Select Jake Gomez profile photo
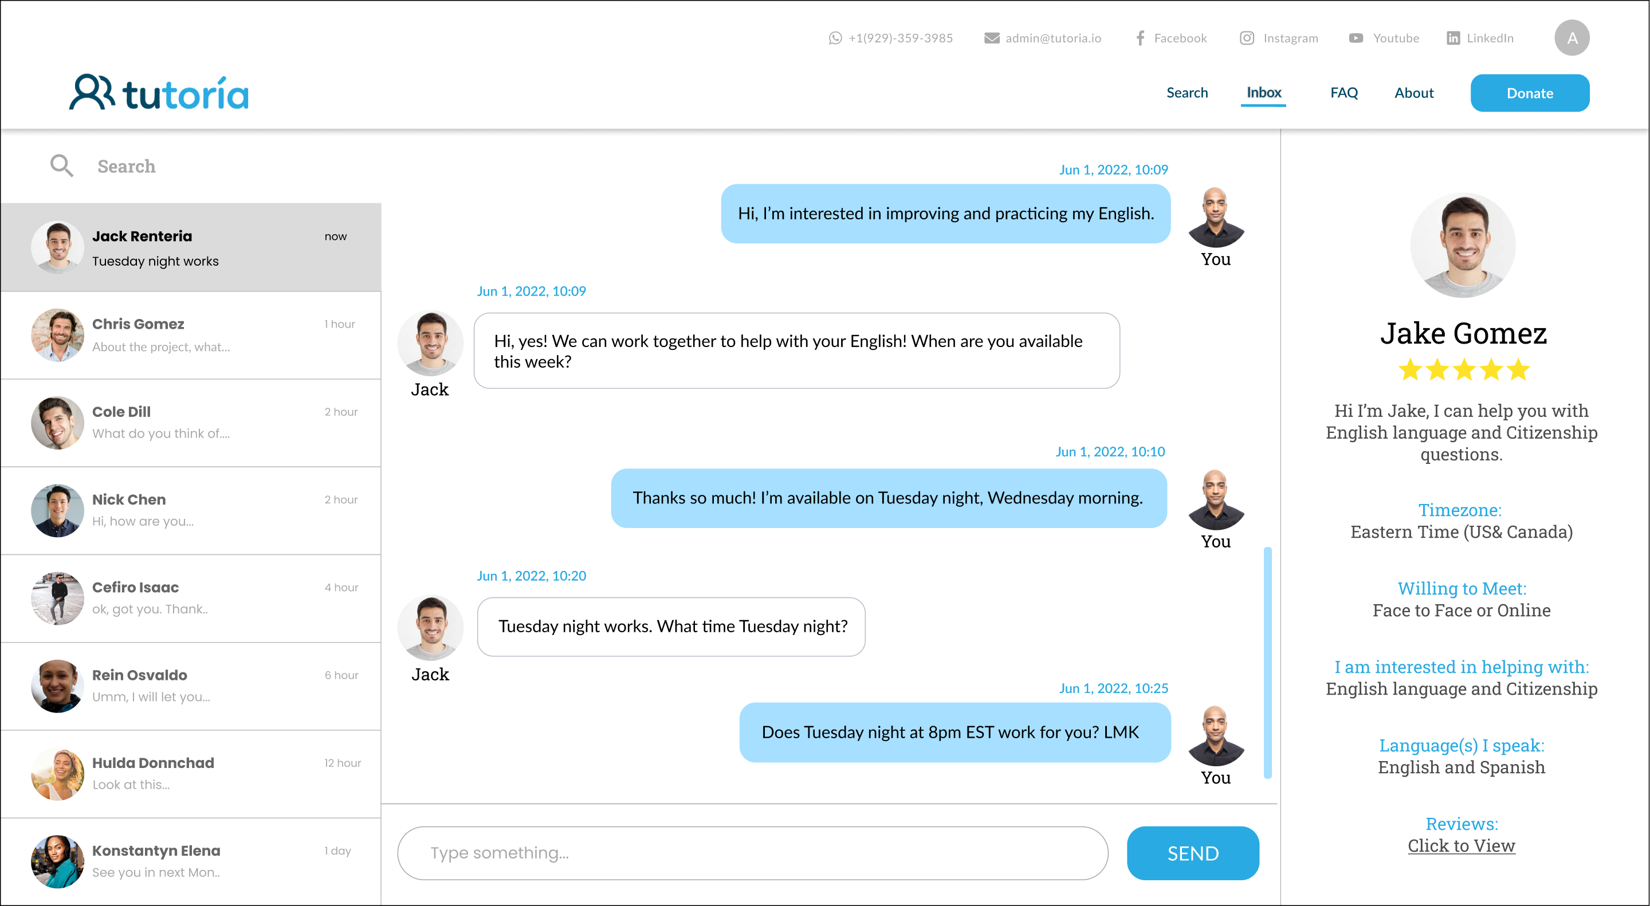 click(x=1462, y=245)
